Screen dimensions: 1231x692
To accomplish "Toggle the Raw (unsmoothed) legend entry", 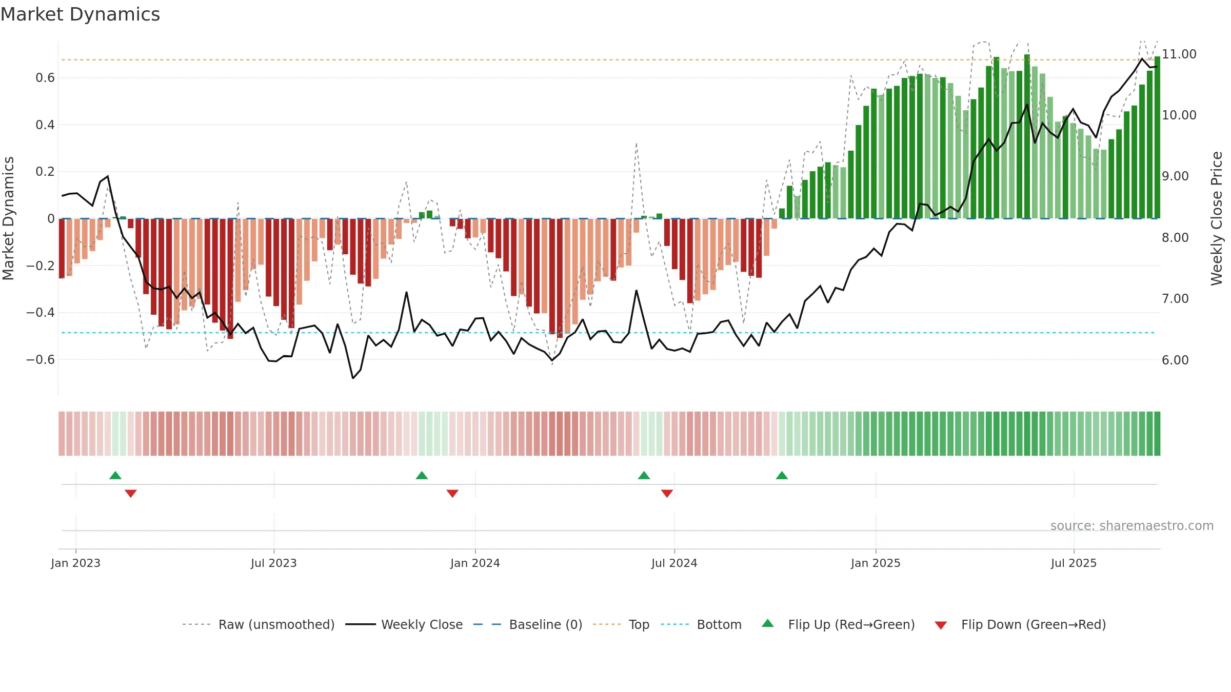I will coord(259,624).
